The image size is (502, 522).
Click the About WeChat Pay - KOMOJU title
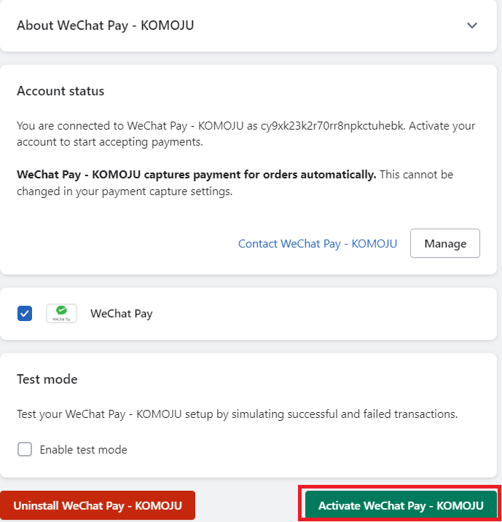105,25
